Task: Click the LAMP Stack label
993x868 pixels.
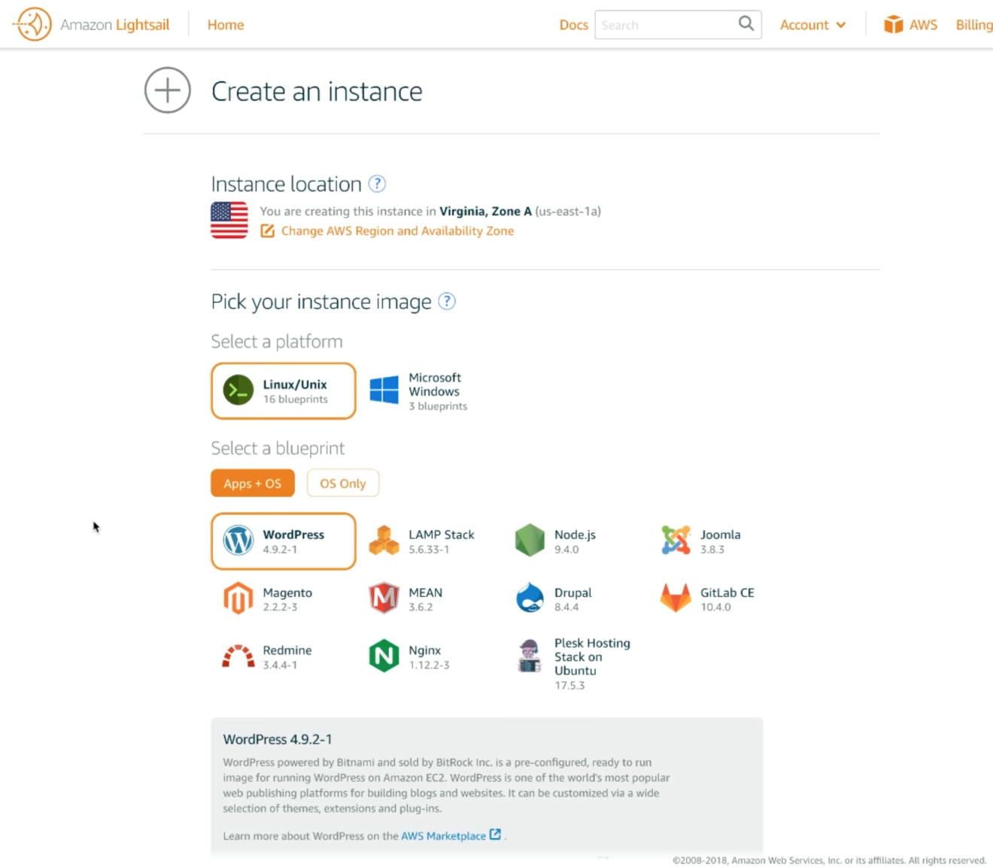Action: pyautogui.click(x=442, y=535)
